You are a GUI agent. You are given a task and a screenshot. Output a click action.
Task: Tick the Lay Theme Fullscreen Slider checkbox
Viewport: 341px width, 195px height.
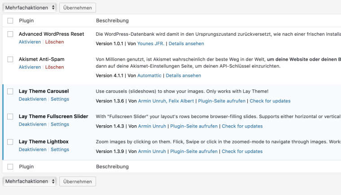pos(10,116)
